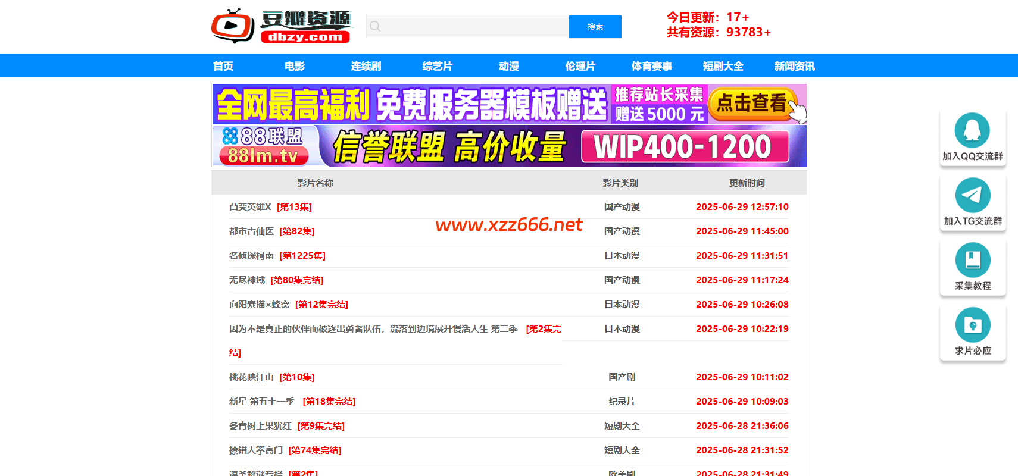Click the 全网最高福利 banner ad

click(509, 104)
